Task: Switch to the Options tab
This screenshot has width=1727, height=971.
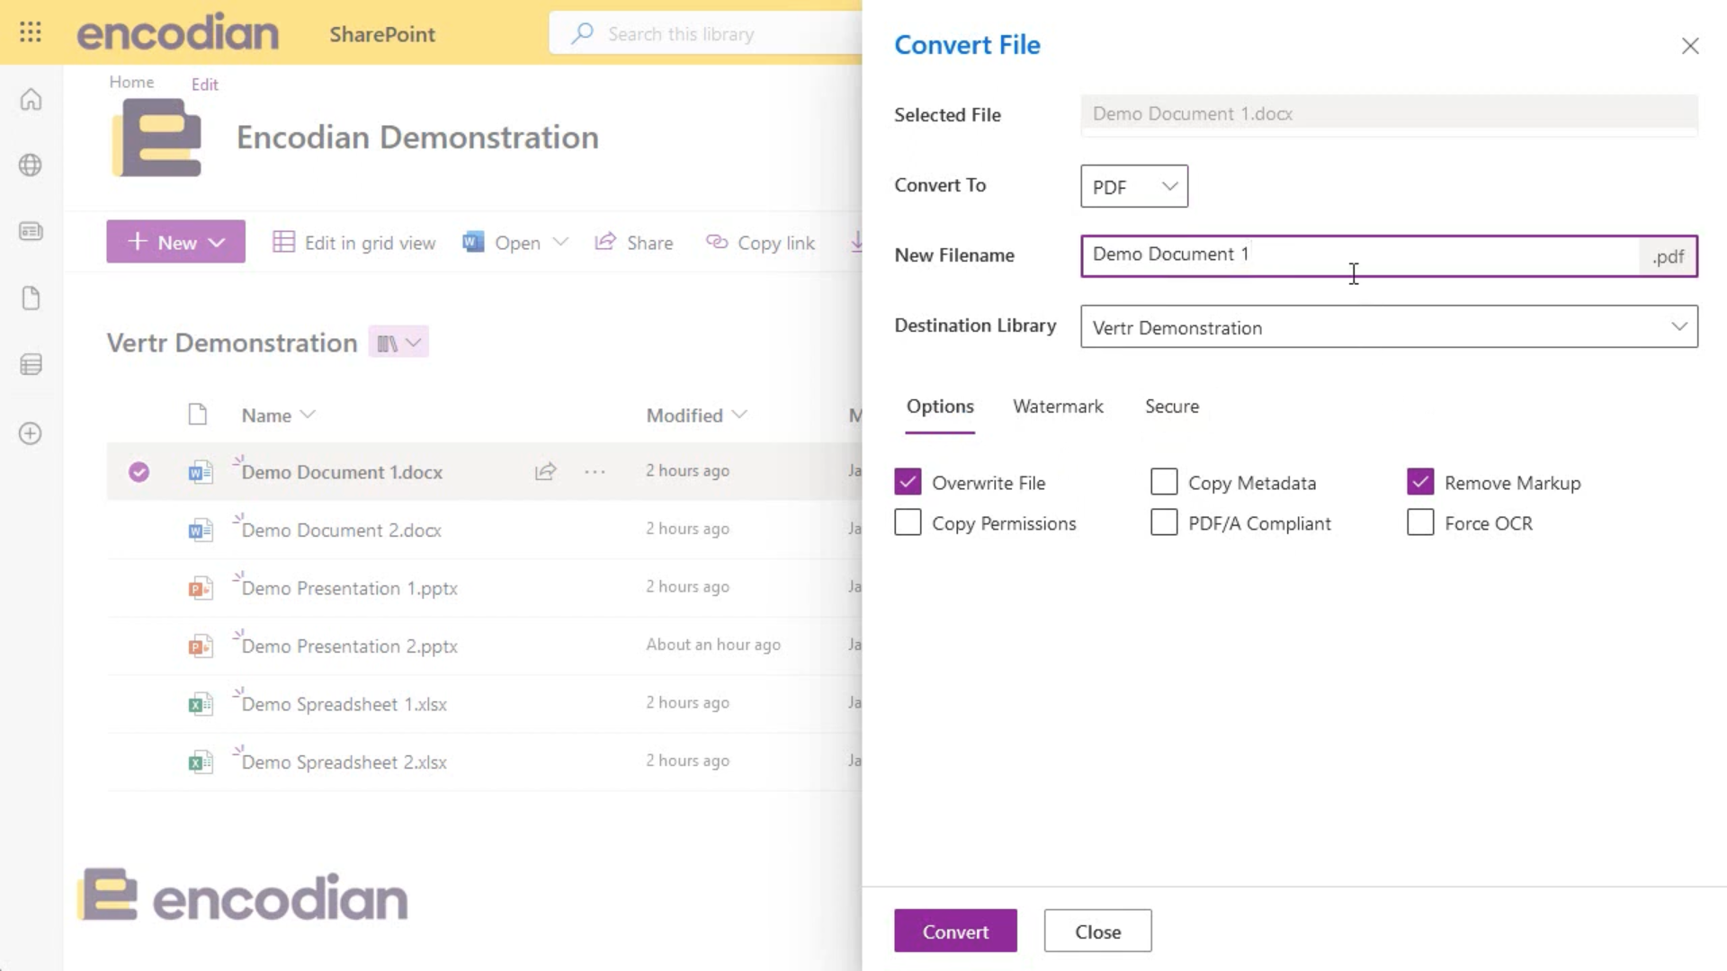Action: pyautogui.click(x=940, y=406)
